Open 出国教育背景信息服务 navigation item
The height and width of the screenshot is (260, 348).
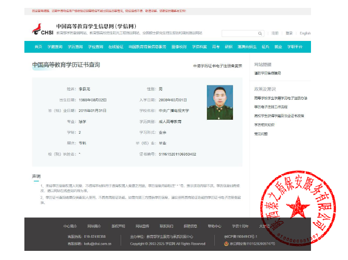147,47
